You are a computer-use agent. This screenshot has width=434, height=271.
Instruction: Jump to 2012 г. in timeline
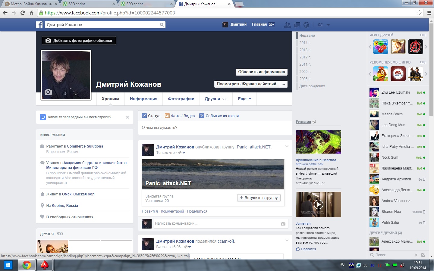[305, 57]
